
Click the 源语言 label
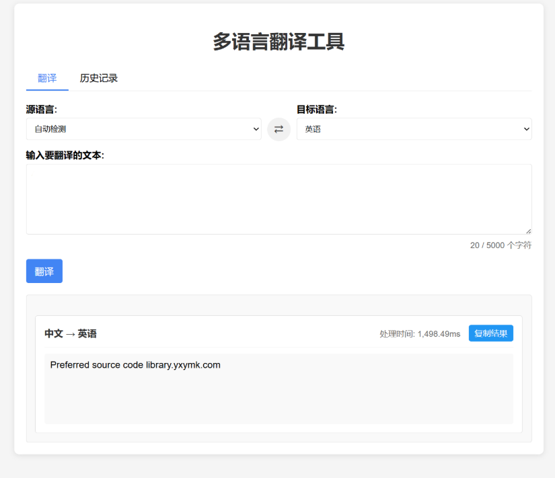tap(42, 110)
